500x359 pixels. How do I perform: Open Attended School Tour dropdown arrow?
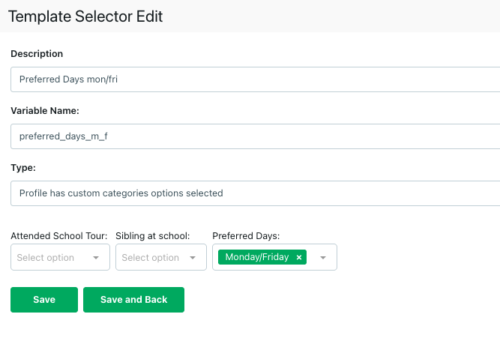pyautogui.click(x=96, y=258)
